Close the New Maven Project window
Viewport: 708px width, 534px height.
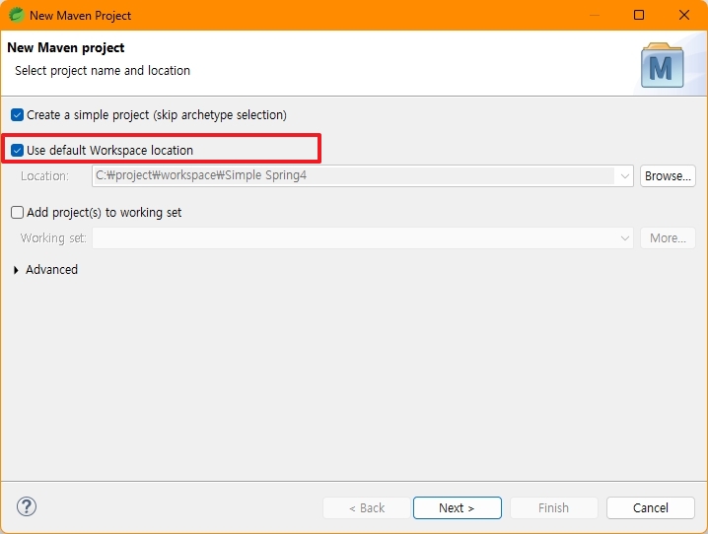click(x=684, y=15)
